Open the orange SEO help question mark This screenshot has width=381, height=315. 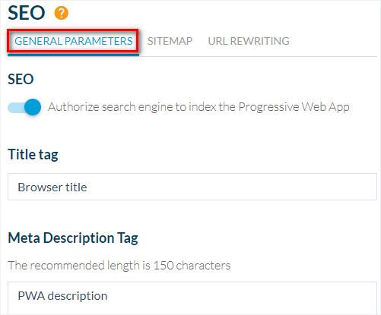click(62, 13)
